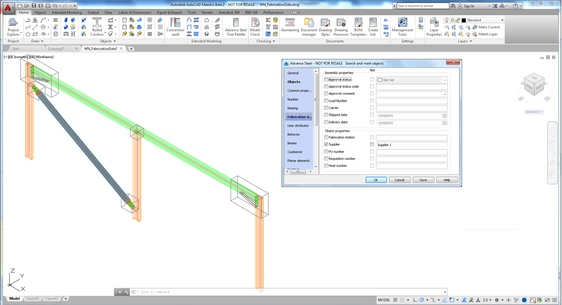The width and height of the screenshot is (562, 305).
Task: Start the Numbering command
Action: tap(290, 25)
